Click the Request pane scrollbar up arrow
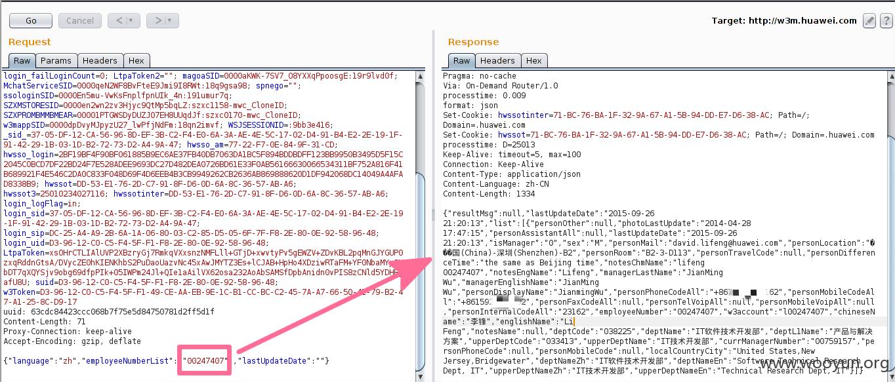This screenshot has height=382, width=895. 420,75
